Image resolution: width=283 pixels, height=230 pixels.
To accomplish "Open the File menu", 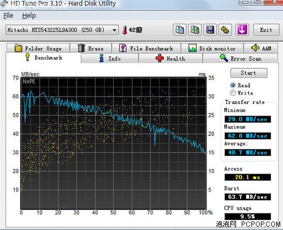I will (8, 15).
